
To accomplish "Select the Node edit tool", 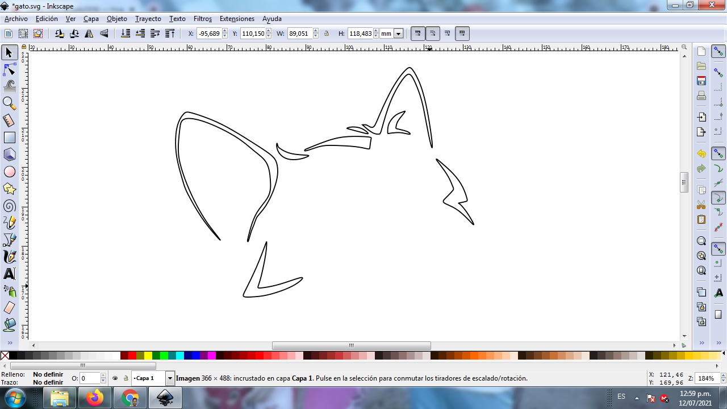I will point(9,70).
